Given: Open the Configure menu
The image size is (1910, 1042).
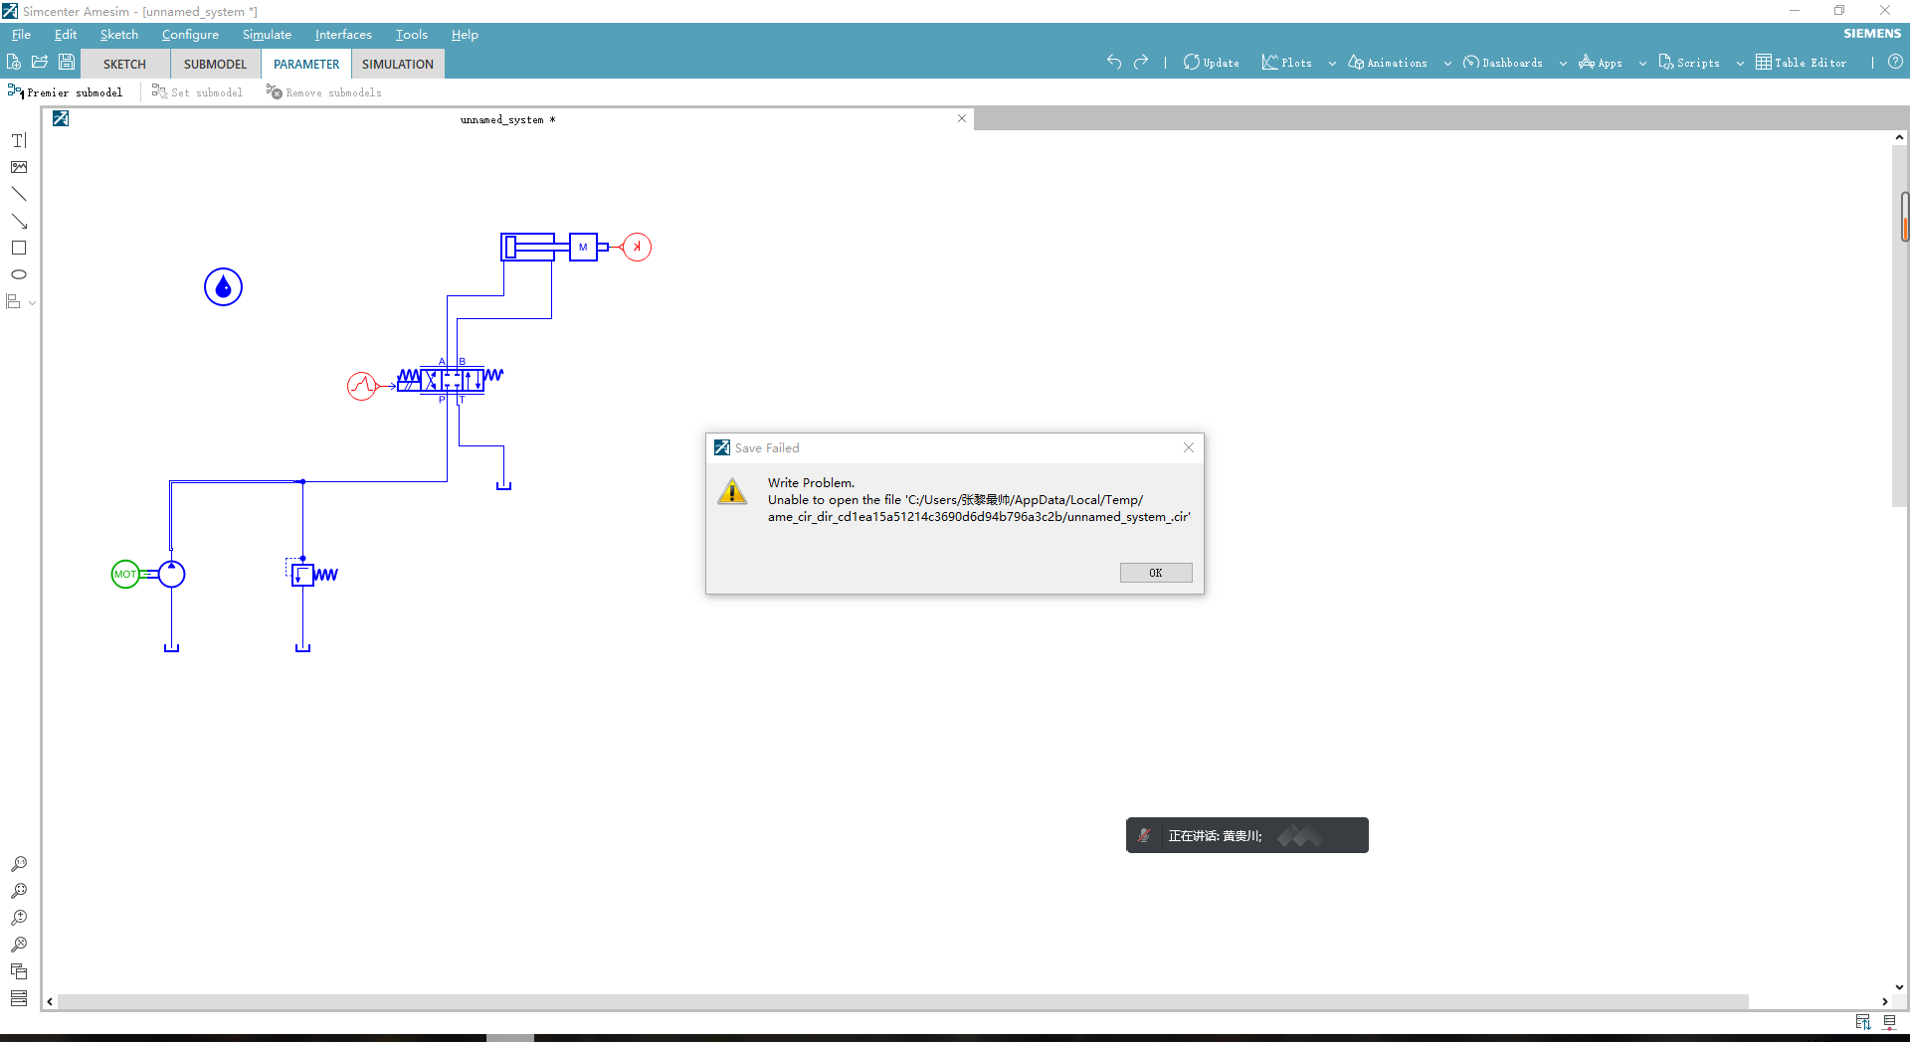Looking at the screenshot, I should pyautogui.click(x=190, y=35).
